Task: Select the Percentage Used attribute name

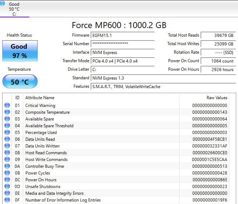Action: (41, 133)
